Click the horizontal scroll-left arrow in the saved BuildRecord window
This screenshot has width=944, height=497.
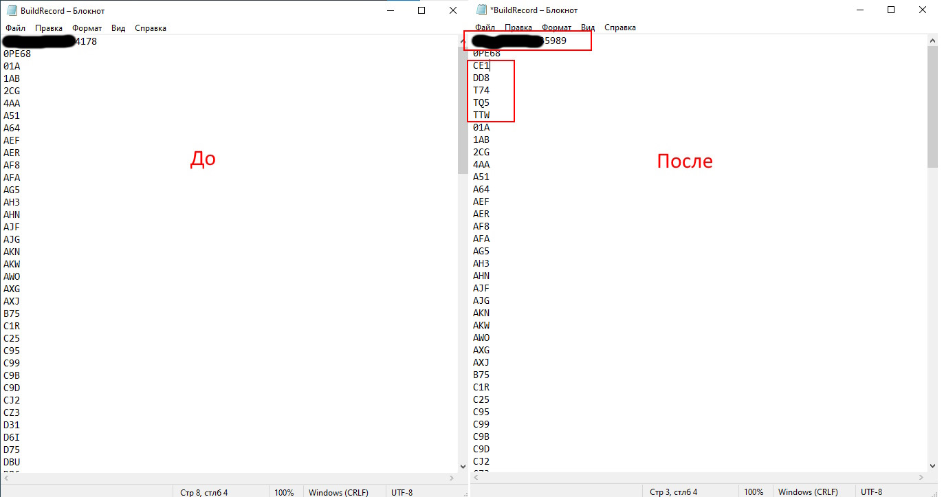click(x=6, y=478)
